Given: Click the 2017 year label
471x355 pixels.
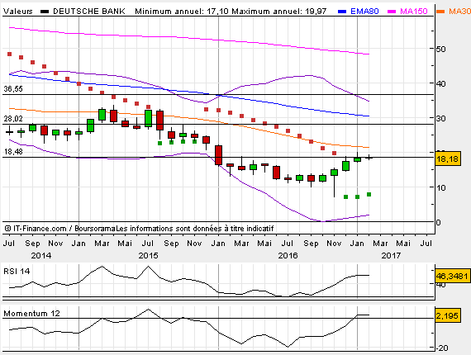Looking at the screenshot, I should pos(391,256).
